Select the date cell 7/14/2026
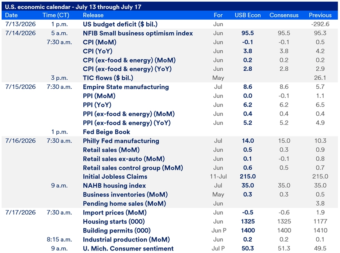Viewport: 340px width, 253px height. pyautogui.click(x=20, y=33)
